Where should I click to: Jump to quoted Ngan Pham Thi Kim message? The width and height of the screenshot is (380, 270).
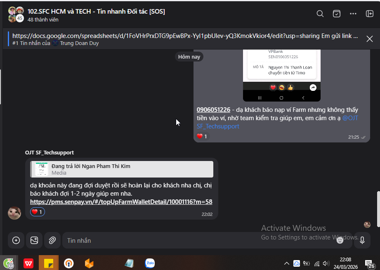click(122, 169)
